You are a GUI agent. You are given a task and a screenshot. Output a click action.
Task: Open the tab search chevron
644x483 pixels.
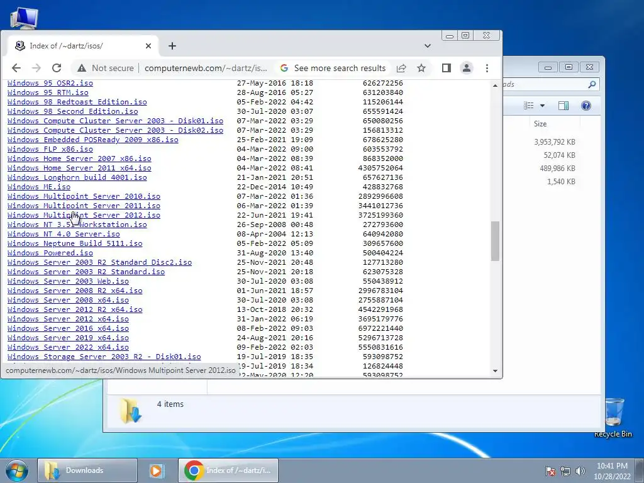(428, 46)
